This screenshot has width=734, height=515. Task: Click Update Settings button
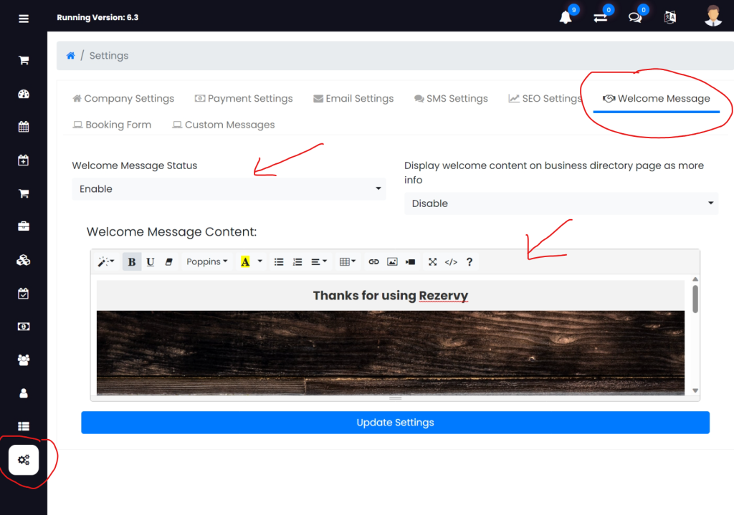click(x=395, y=423)
